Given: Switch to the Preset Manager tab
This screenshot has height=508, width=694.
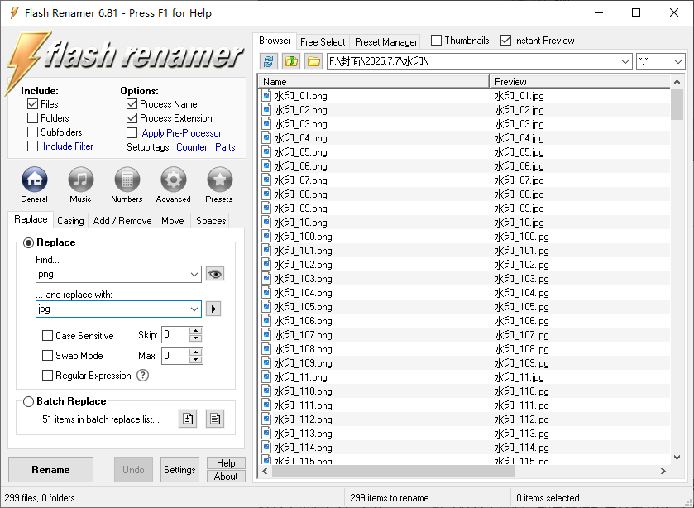Looking at the screenshot, I should [385, 41].
